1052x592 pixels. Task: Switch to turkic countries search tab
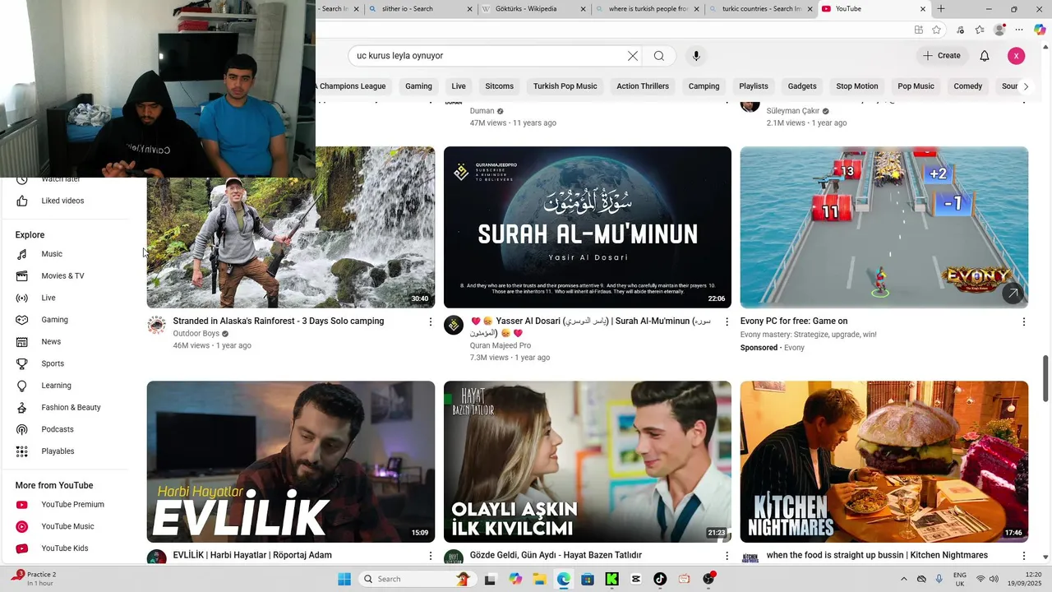click(x=760, y=9)
